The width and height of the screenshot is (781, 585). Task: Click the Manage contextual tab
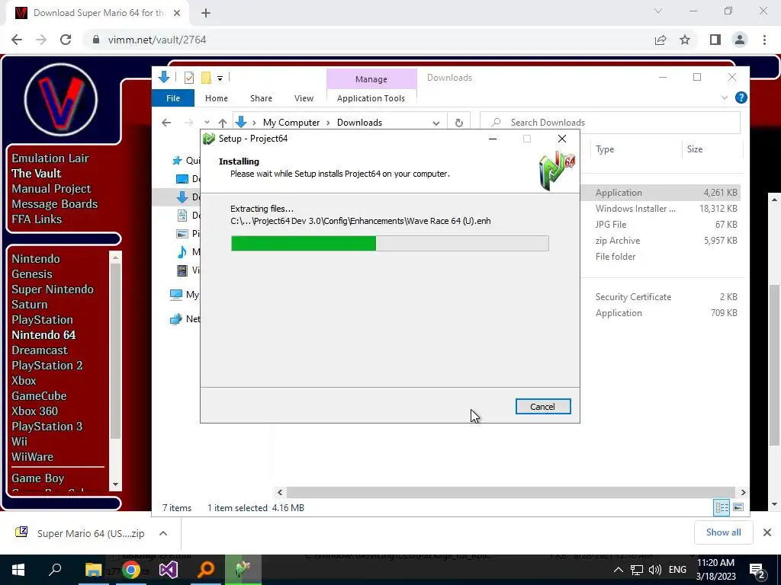click(371, 79)
